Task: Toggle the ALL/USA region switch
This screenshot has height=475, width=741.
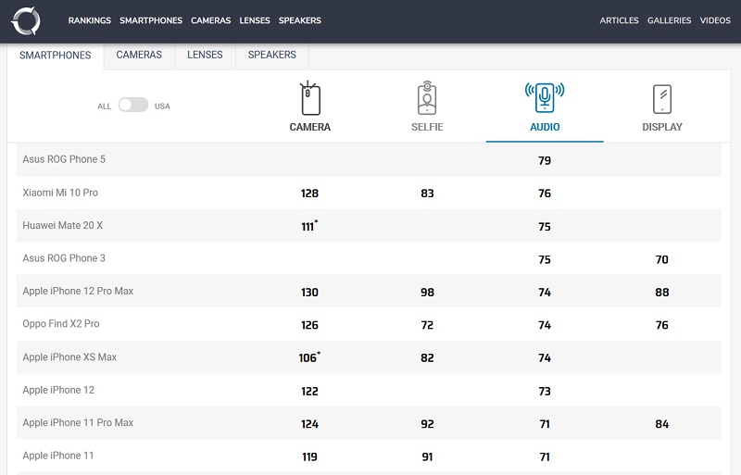Action: click(x=133, y=105)
